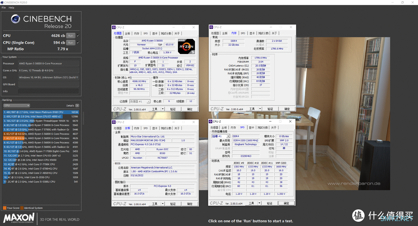This screenshot has width=418, height=226.
Task: Open 关于 tab in SPD CPU-Z window
Action: 274,127
